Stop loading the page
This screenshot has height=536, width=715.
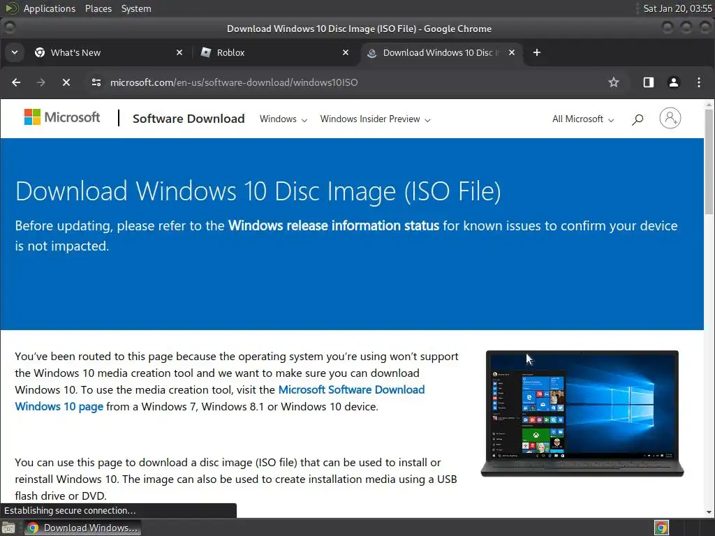(x=66, y=82)
